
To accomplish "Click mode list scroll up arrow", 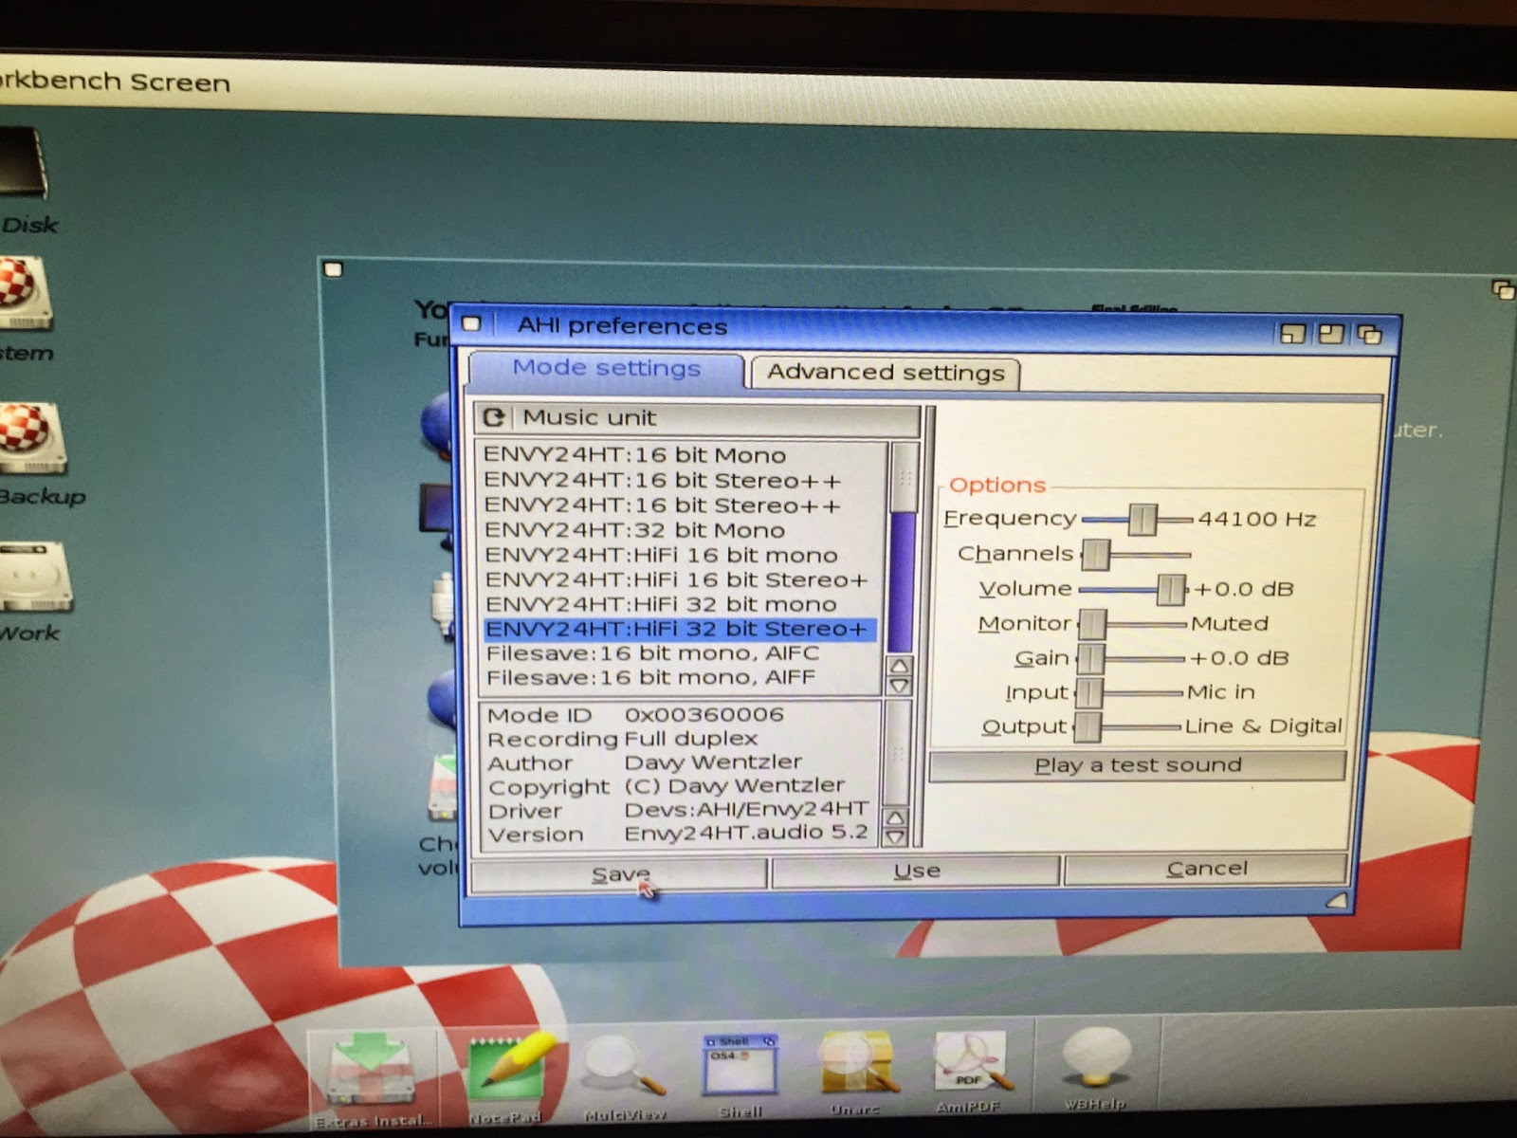I will [x=900, y=665].
